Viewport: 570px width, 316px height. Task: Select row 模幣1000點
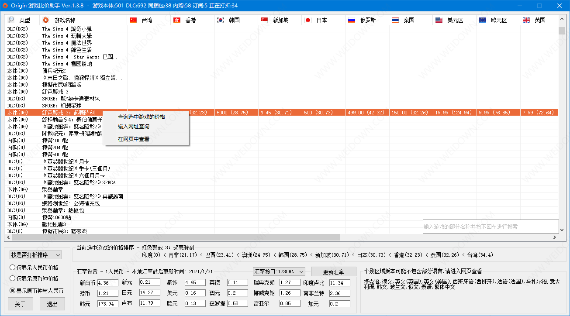[x=282, y=141]
